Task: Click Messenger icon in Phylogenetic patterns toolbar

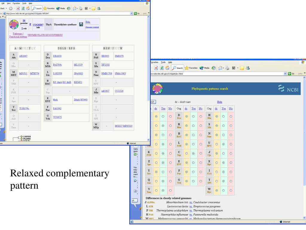Action: point(248,68)
